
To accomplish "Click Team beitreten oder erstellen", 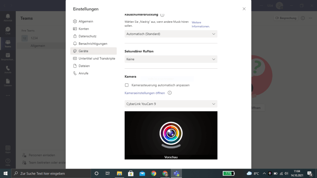I will point(44,162).
